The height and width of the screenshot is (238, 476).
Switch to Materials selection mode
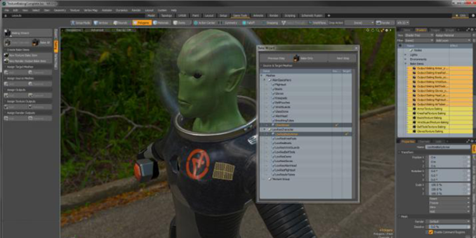(161, 23)
